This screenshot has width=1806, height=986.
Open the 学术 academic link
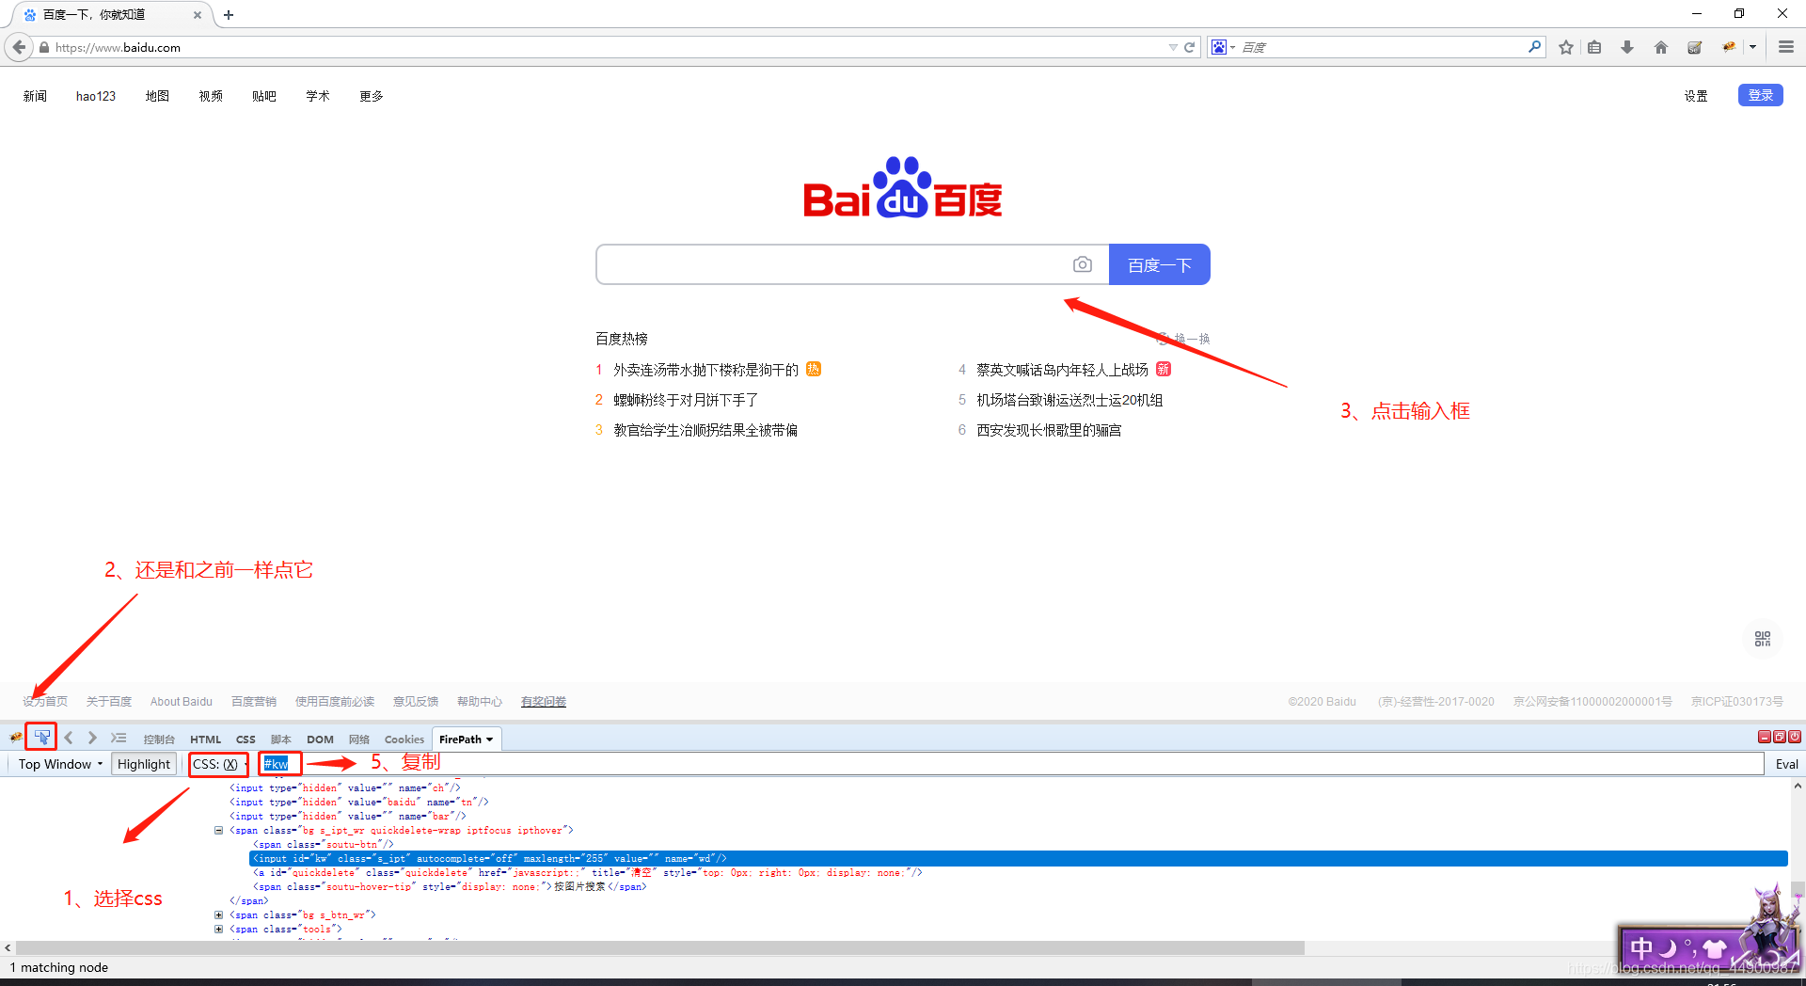318,96
